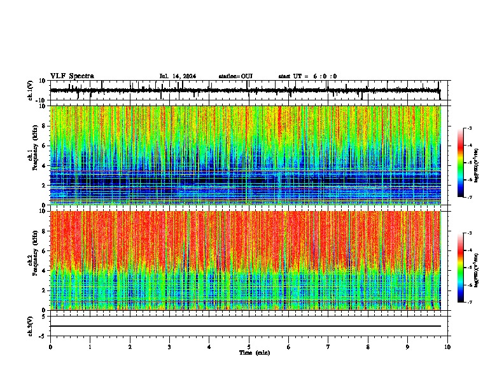Viewport: 504px width, 389px height.
Task: Click time axis tick label "0"
Action: (50, 347)
